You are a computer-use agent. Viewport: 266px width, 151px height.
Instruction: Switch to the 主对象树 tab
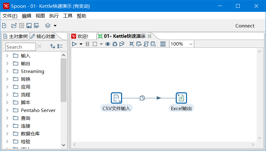tap(16, 36)
